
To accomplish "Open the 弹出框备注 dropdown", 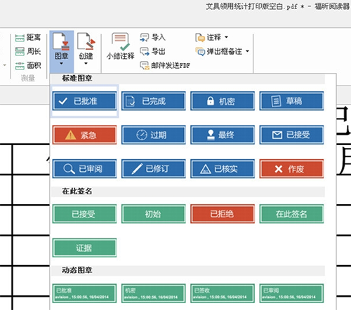I will (223, 51).
